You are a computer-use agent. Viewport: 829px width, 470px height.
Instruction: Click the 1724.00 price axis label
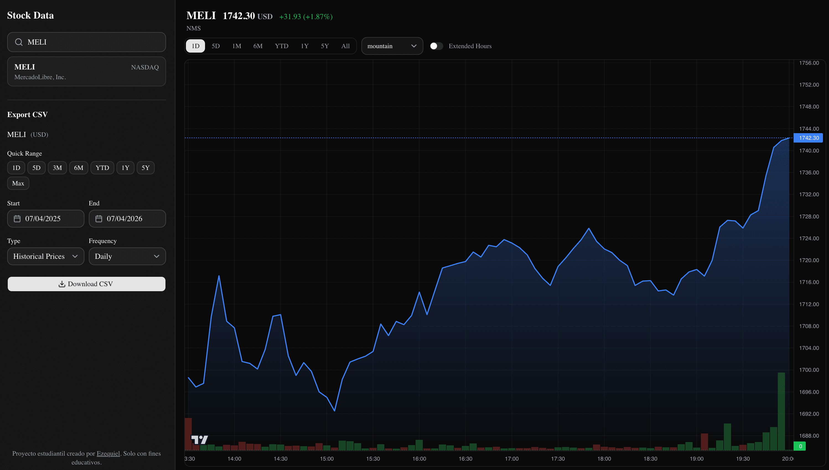click(x=809, y=239)
